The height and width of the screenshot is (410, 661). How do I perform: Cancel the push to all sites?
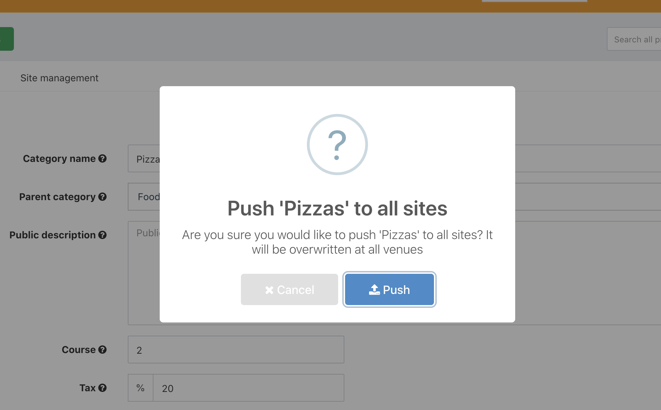pyautogui.click(x=289, y=289)
